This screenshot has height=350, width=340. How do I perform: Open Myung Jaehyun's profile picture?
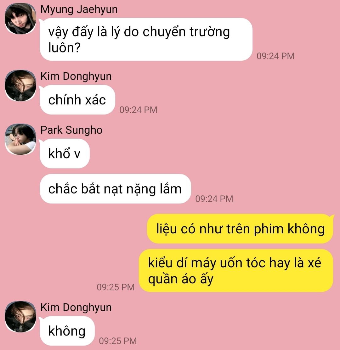pos(20,19)
